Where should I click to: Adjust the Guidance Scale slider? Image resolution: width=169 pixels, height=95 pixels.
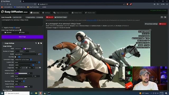pyautogui.click(x=21, y=73)
